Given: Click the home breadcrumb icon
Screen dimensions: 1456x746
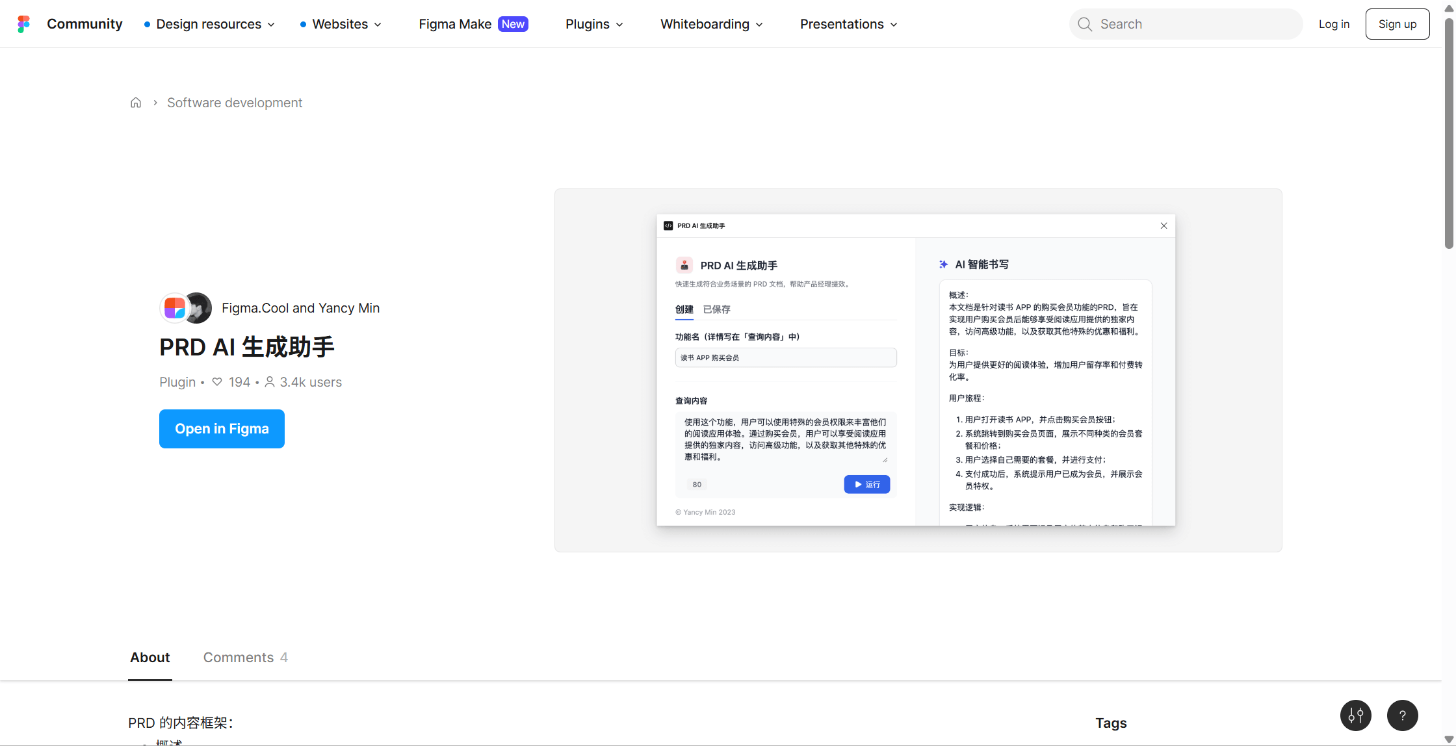Looking at the screenshot, I should (x=136, y=103).
